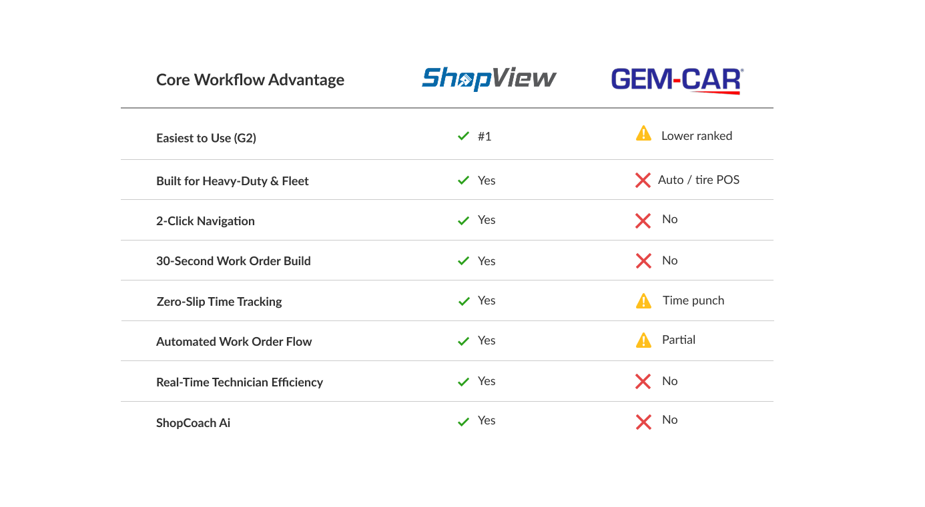Select the Built for Heavy-Duty & Fleet label
Image resolution: width=925 pixels, height=507 pixels.
point(232,181)
